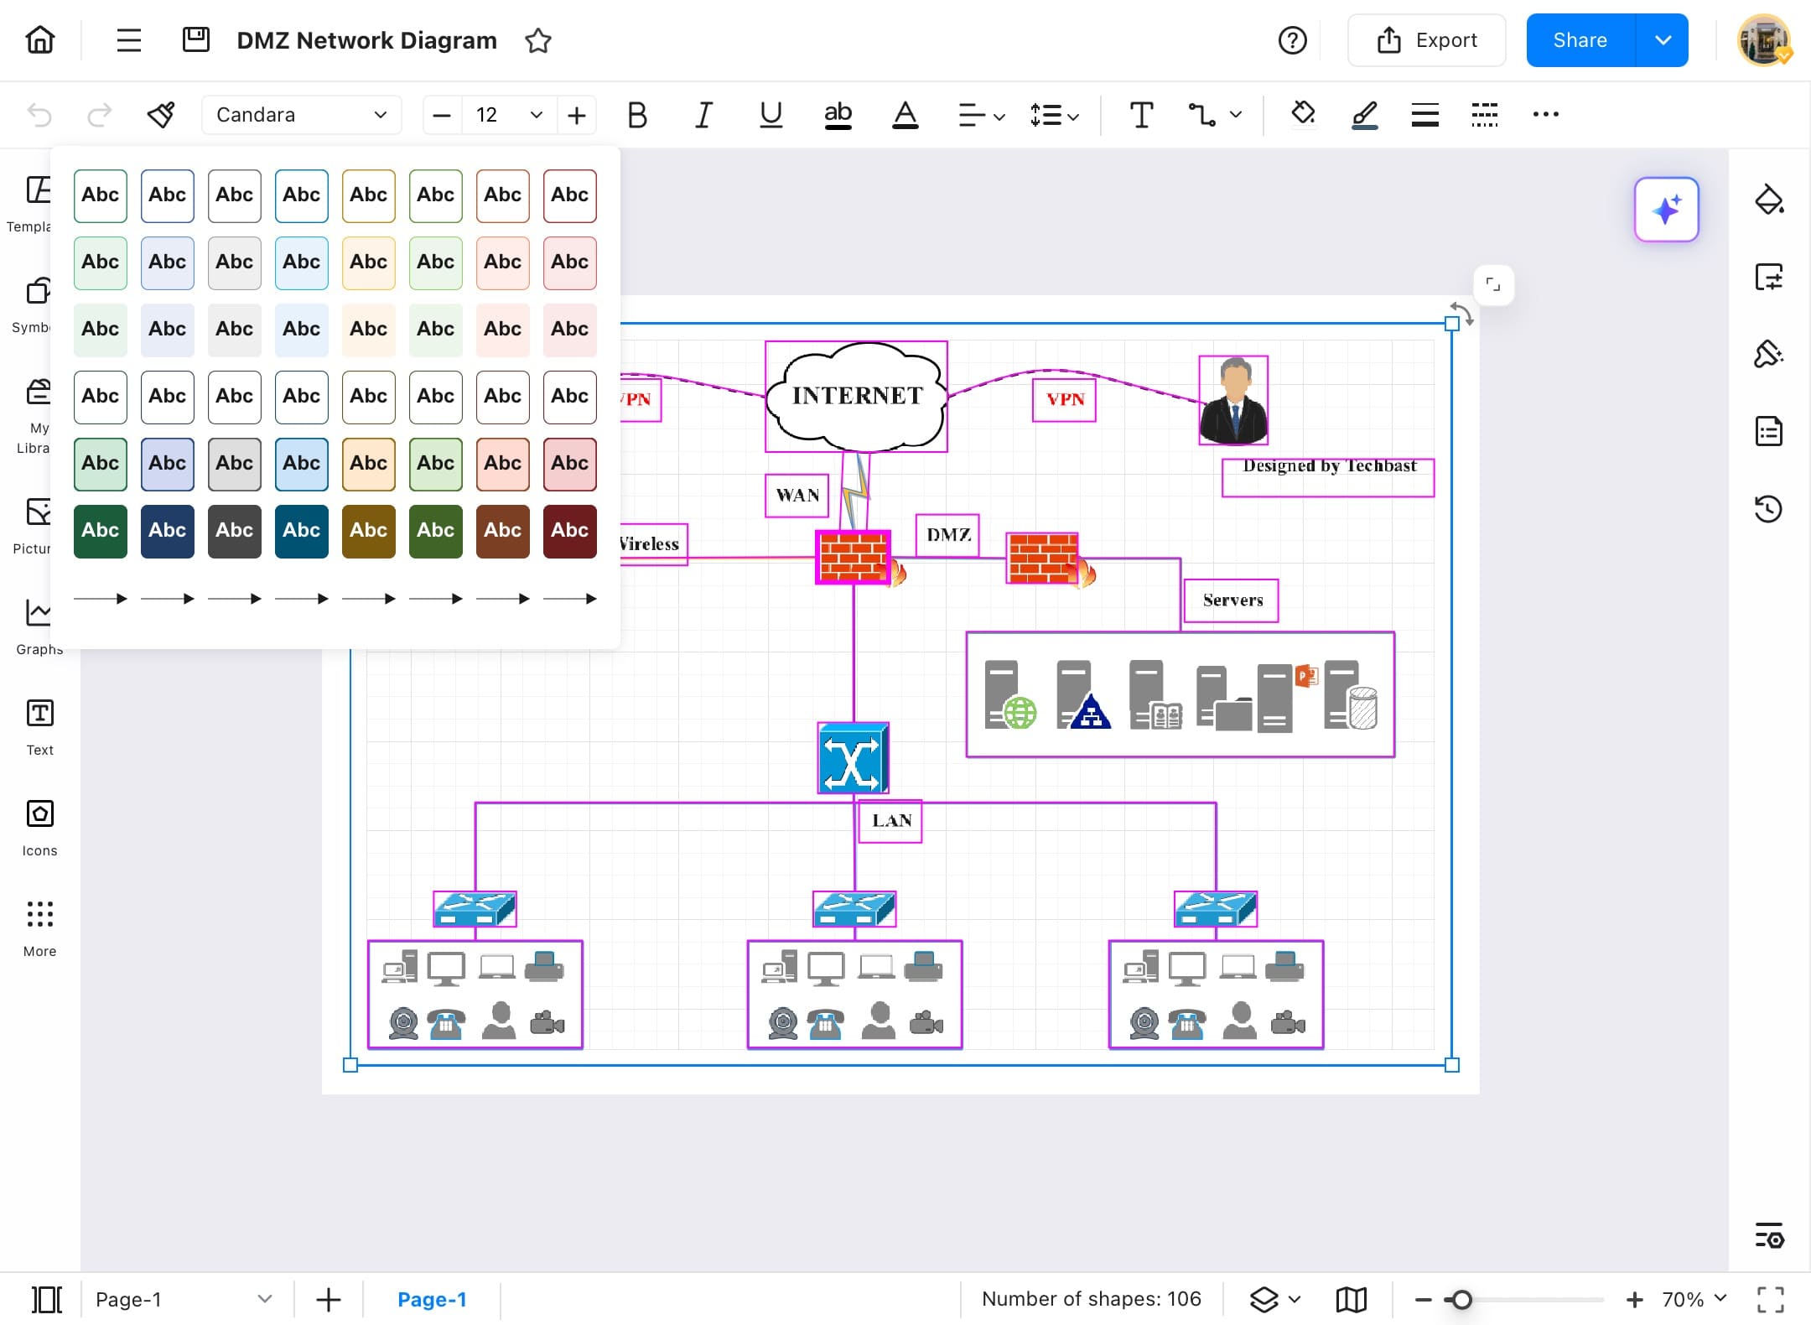The width and height of the screenshot is (1811, 1325).
Task: Star the DMZ Network Diagram title
Action: [x=539, y=40]
